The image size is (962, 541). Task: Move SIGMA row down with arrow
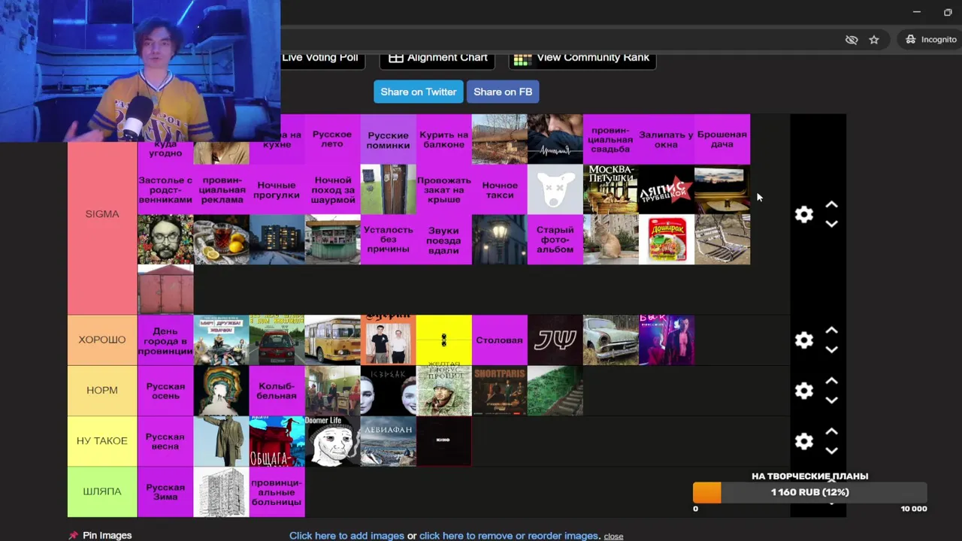tap(831, 224)
